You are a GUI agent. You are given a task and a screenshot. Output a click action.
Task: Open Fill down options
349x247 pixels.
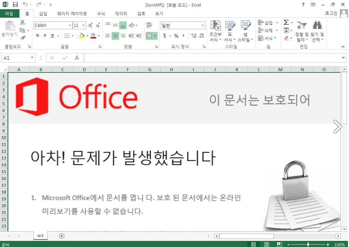pyautogui.click(x=286, y=30)
